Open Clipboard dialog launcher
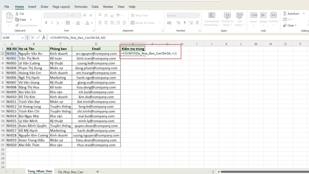 40,31
